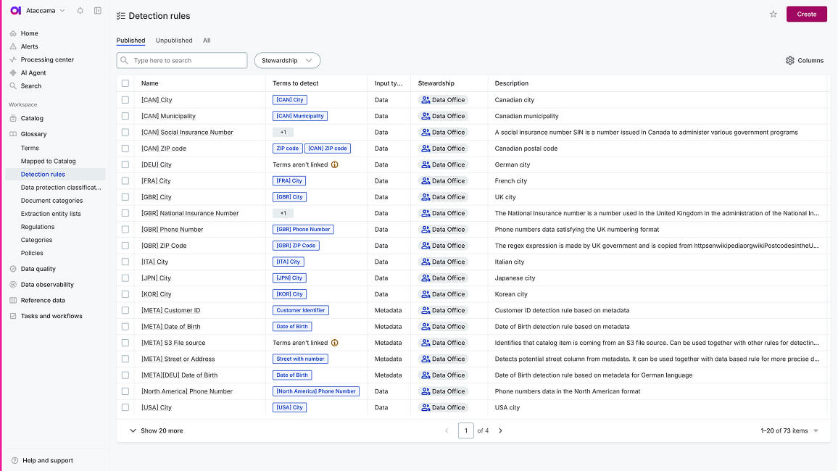The width and height of the screenshot is (838, 471).
Task: Click the [CAN] City term tag
Action: pyautogui.click(x=290, y=100)
